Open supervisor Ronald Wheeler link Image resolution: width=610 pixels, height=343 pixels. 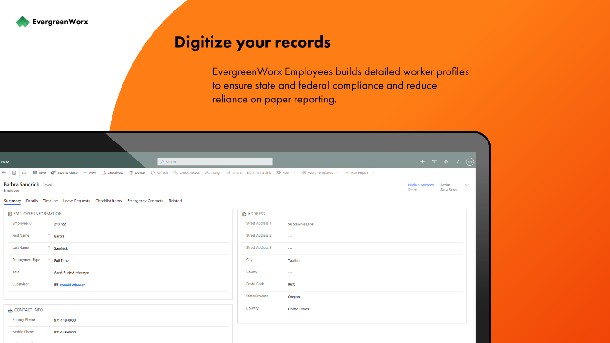tap(72, 285)
